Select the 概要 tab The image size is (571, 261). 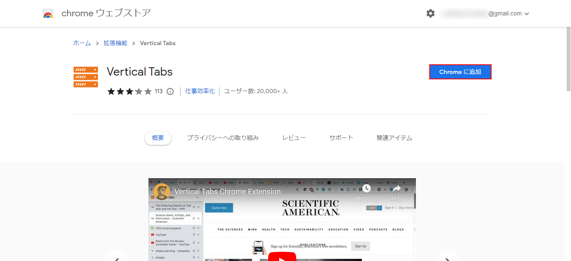(x=158, y=138)
